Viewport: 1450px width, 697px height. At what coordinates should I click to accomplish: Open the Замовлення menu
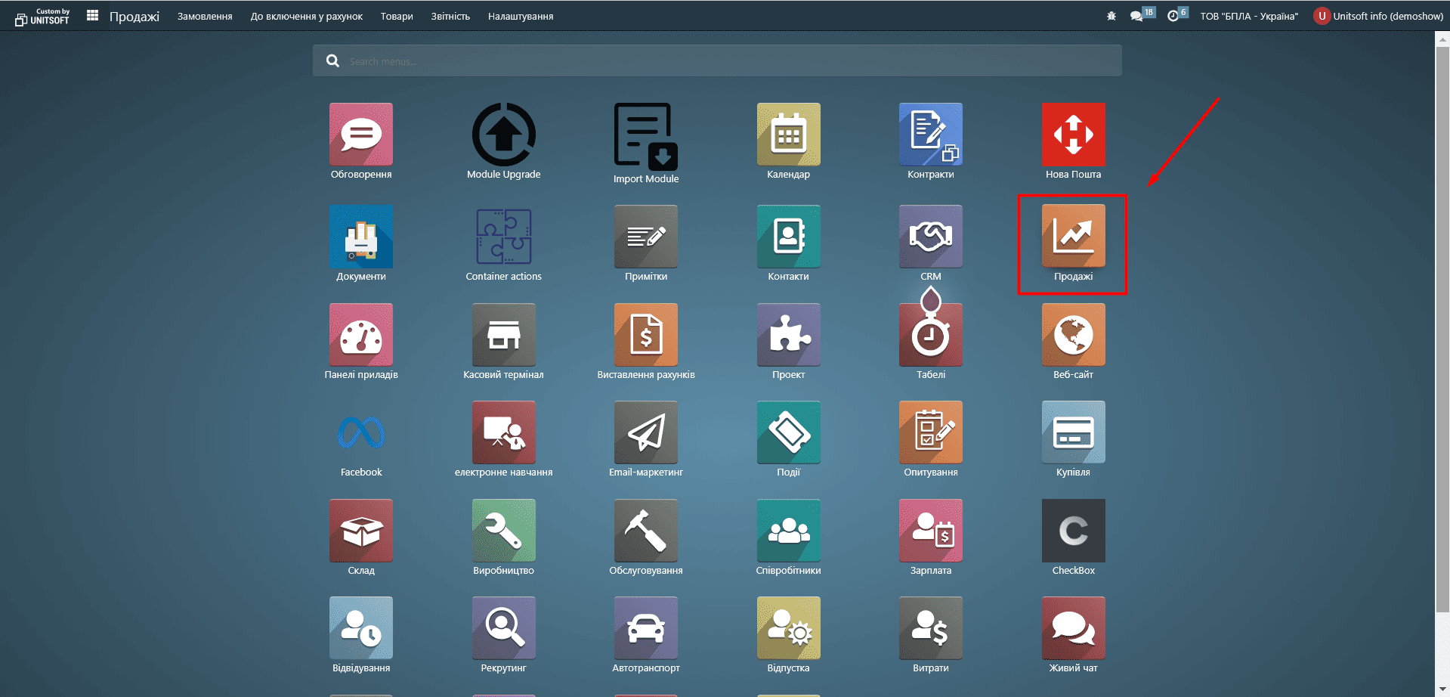tap(205, 16)
